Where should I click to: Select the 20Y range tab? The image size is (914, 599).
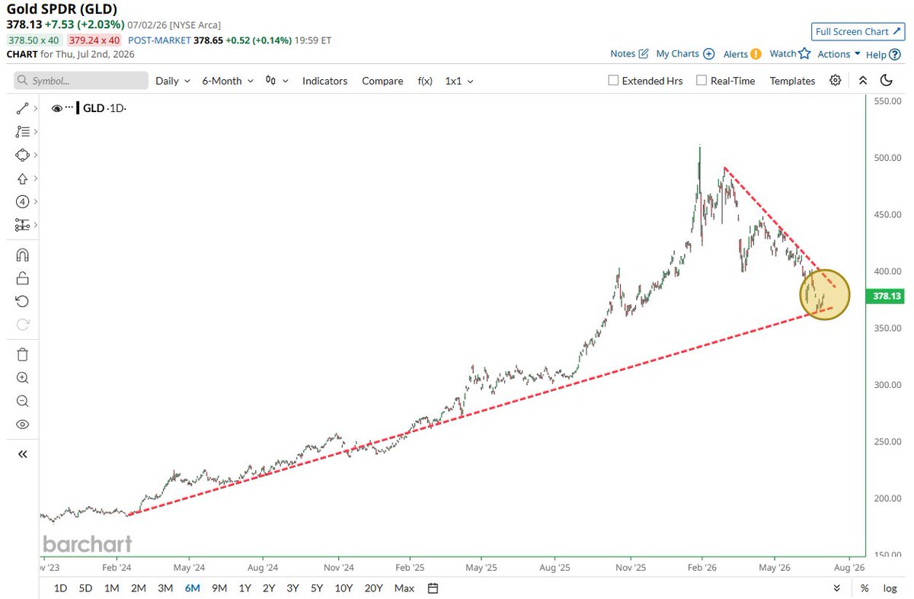click(x=373, y=588)
